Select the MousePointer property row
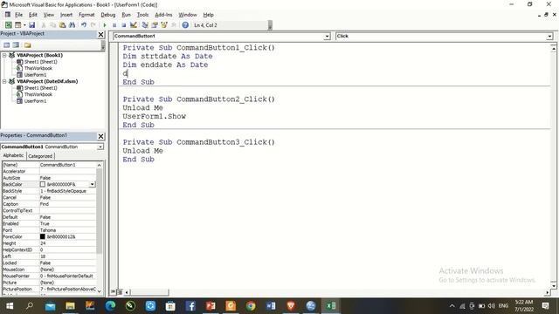This screenshot has height=314, width=559. 49,276
